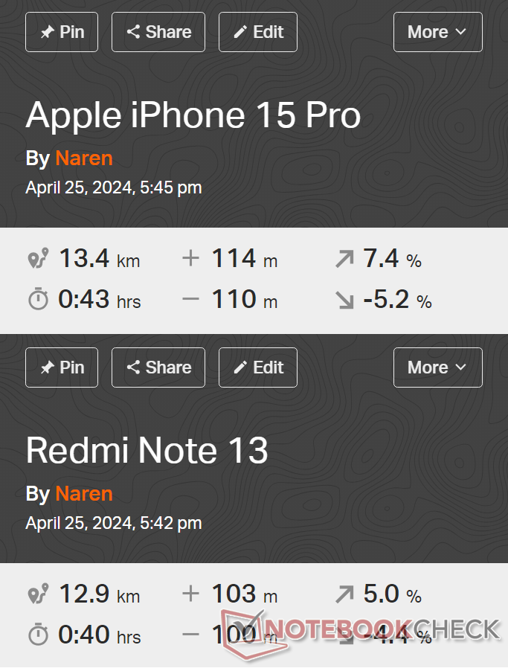Click the uphill arrow icon beside 7.4 %

(x=344, y=260)
